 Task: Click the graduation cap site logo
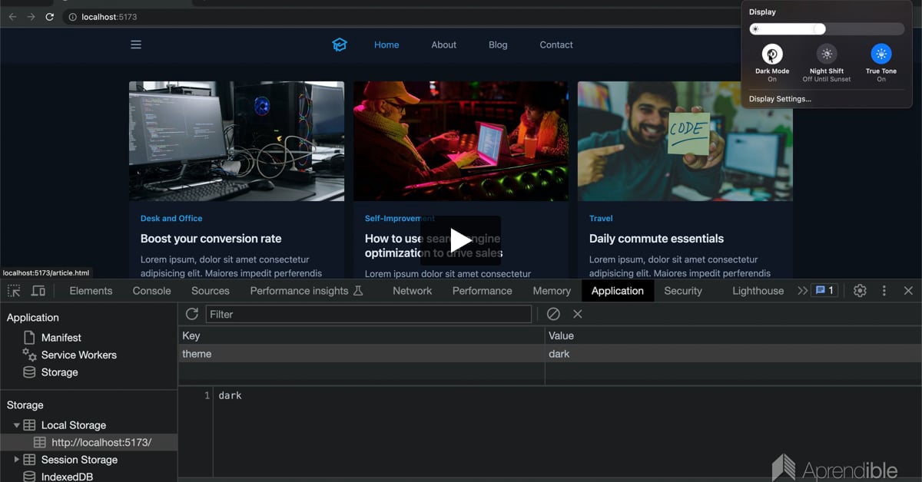pyautogui.click(x=340, y=45)
